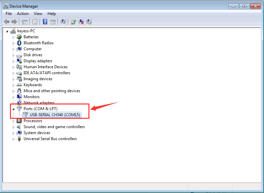Select the Processors chip icon
Viewport: 264px width, 193px height.
pos(19,121)
